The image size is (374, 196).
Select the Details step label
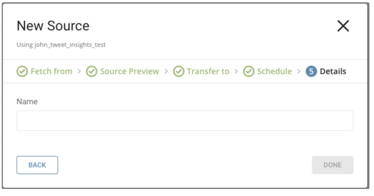pyautogui.click(x=333, y=71)
